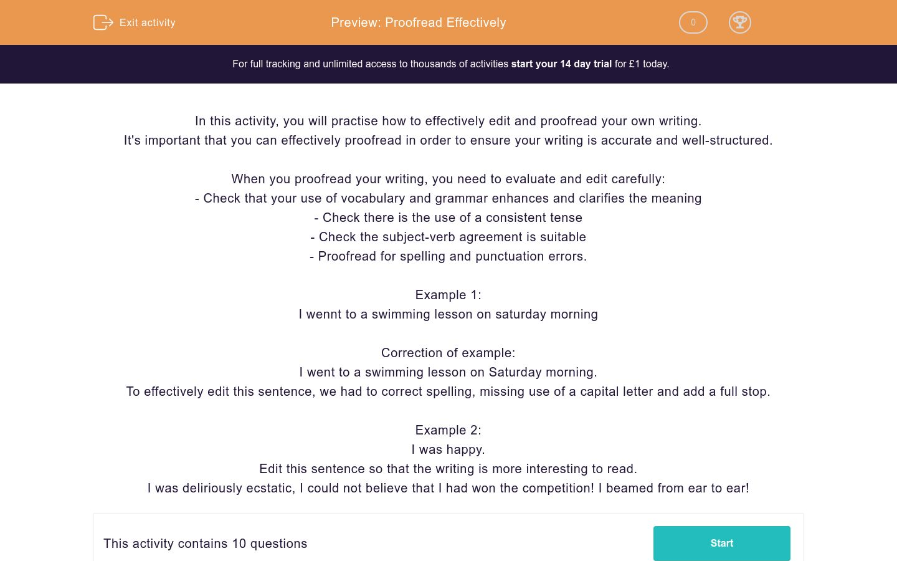Click the Correction of example line
Viewport: 897px width, 561px height.
[448, 353]
